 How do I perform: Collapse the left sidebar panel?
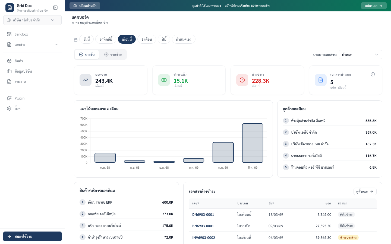coord(55,8)
